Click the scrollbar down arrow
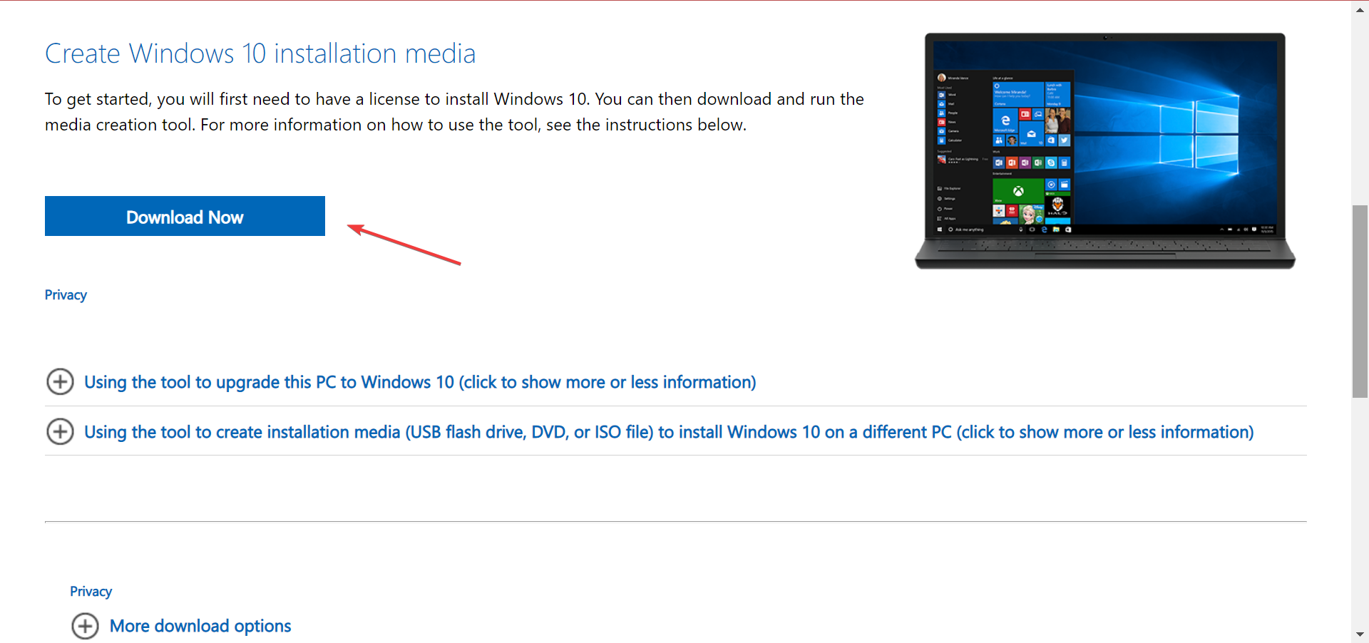Screen dimensions: 1369x643 [1360, 634]
